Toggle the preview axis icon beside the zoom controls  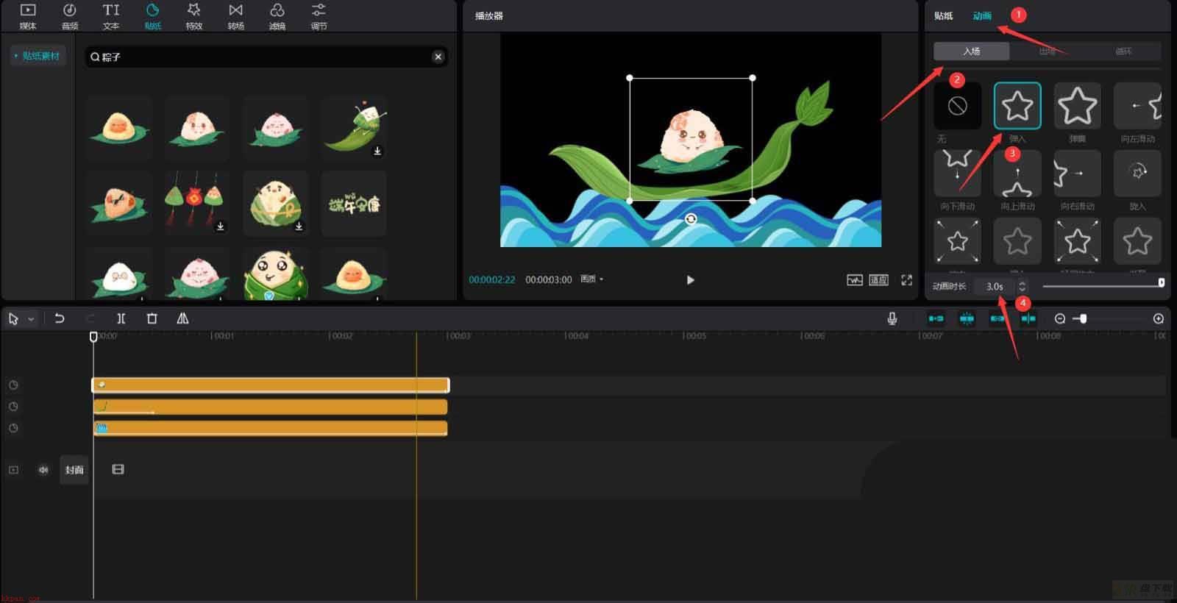tap(1028, 318)
